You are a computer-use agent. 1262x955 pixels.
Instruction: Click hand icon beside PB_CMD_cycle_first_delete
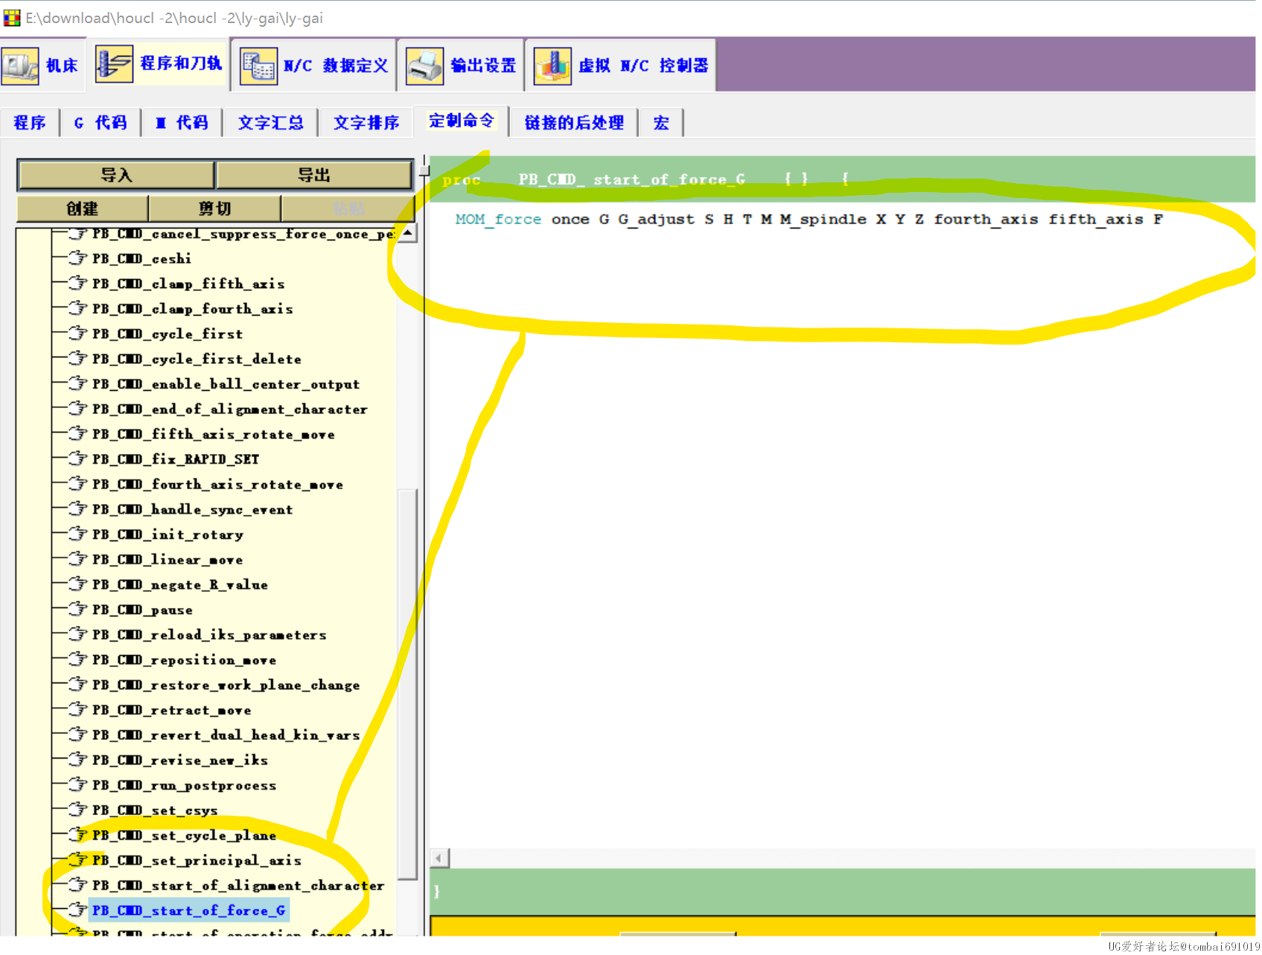(77, 359)
